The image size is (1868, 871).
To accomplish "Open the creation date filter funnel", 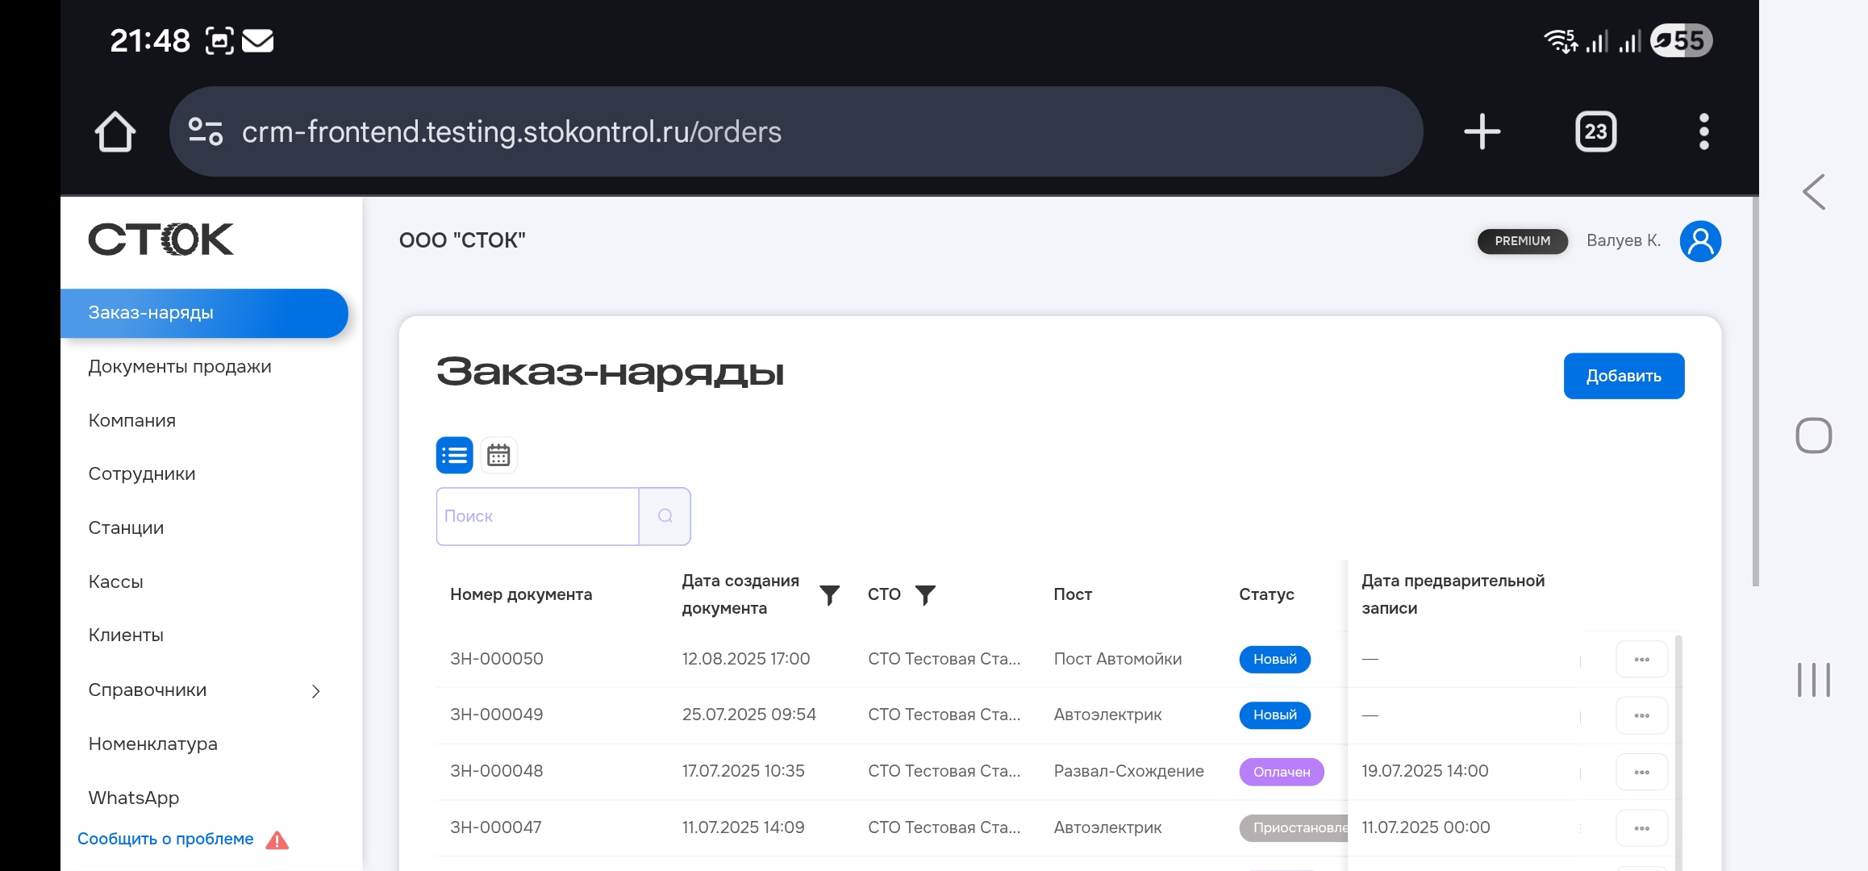I will pyautogui.click(x=829, y=595).
